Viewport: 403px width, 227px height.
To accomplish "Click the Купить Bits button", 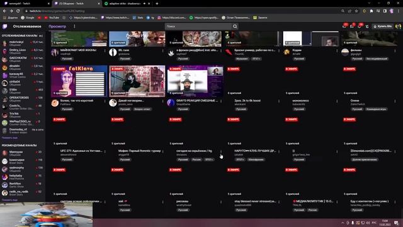I will [x=382, y=26].
